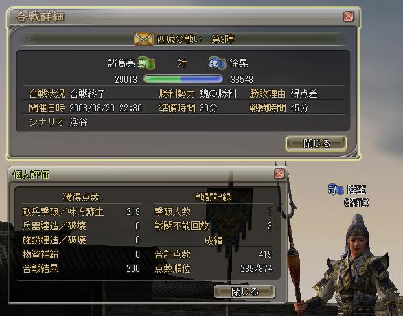Screen dimensions: 403x316
Task: Click the blue 司 rank badge by character name
Action: 336,190
